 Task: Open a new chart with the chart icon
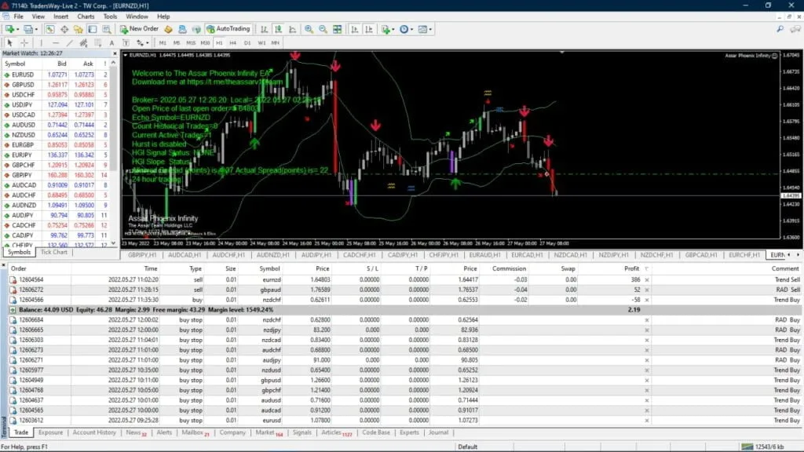(10, 29)
